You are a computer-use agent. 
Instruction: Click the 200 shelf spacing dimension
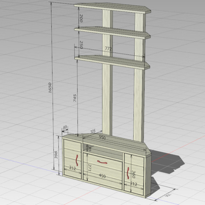point(81,18)
